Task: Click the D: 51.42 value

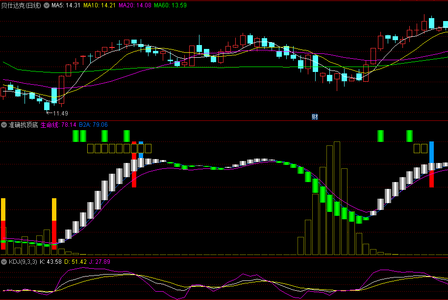Action: click(75, 262)
